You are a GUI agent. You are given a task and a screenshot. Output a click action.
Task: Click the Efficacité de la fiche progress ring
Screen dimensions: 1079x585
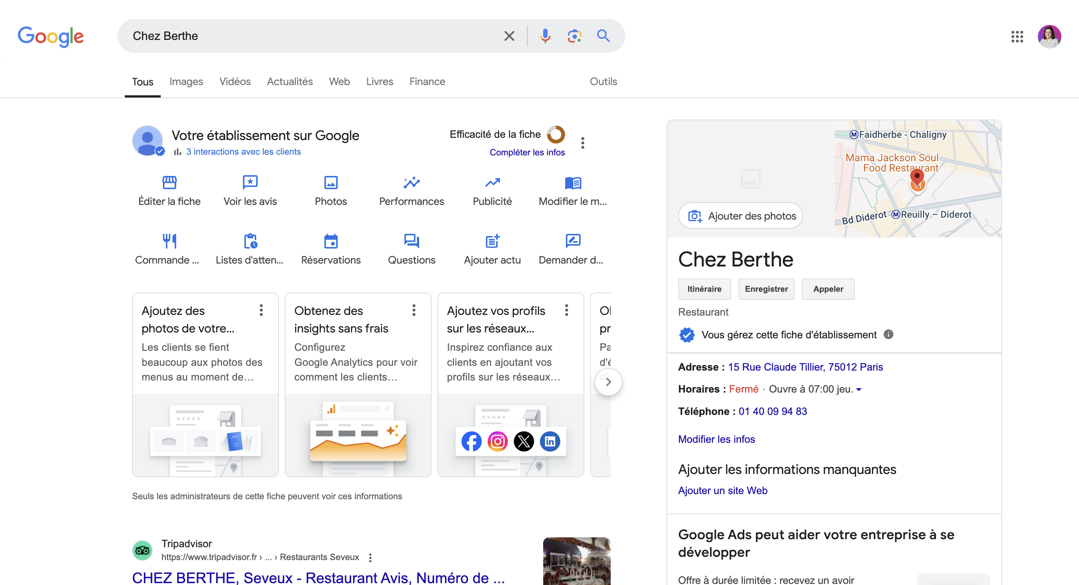coord(556,134)
